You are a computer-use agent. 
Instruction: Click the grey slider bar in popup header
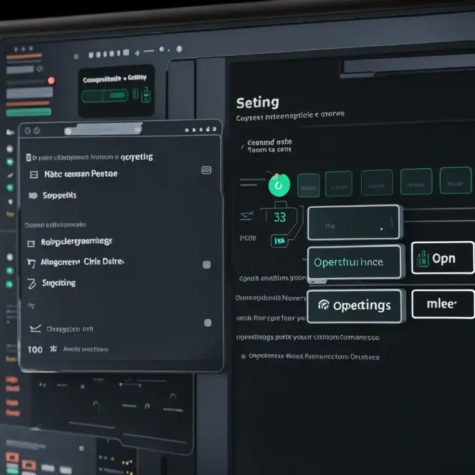(x=103, y=130)
